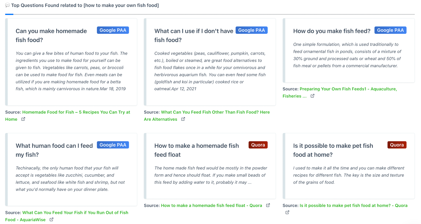Click external icon below pet fish food source
421x224 pixels.
(287, 212)
